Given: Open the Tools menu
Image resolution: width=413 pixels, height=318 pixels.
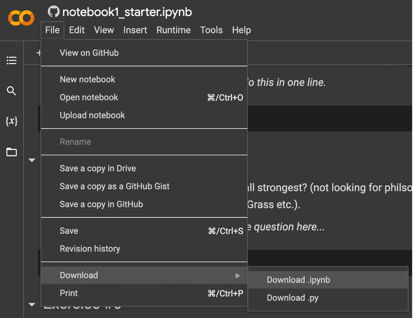Looking at the screenshot, I should 211,30.
